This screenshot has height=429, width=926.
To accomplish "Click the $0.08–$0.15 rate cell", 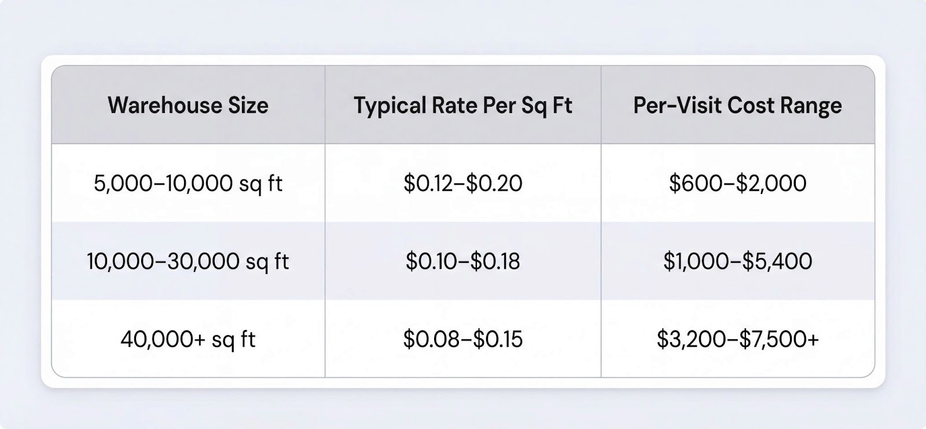I will pos(462,339).
